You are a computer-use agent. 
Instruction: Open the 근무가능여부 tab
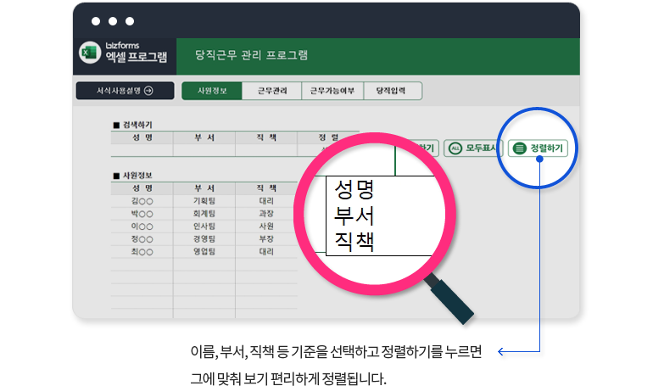(332, 91)
